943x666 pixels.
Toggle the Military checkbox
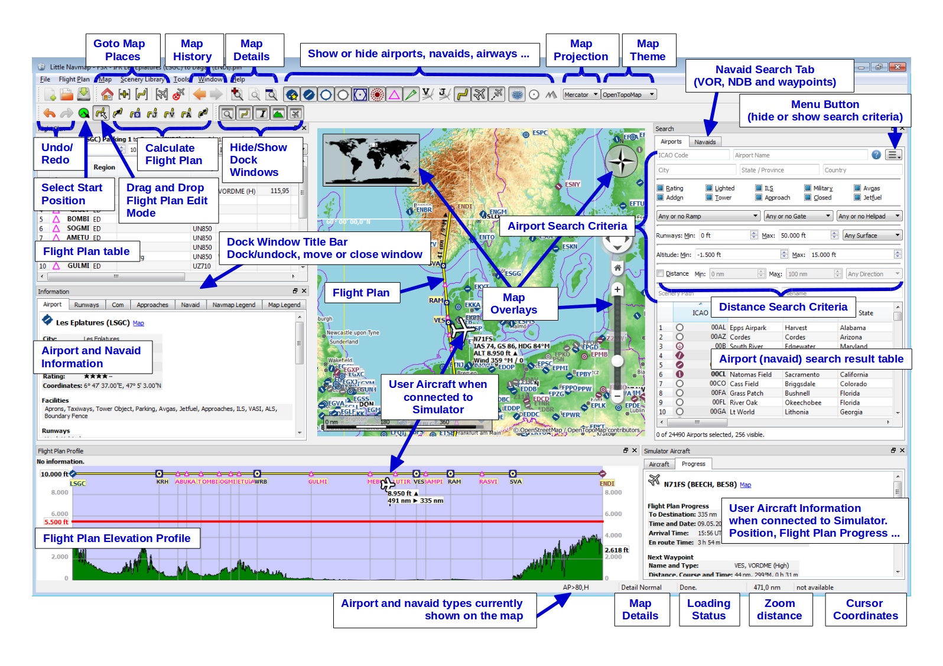[x=808, y=188]
